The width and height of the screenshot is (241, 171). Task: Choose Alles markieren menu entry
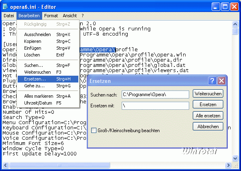pyautogui.click(x=48, y=96)
